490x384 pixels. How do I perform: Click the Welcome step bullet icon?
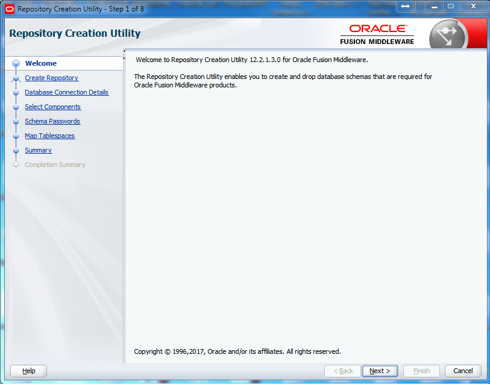pyautogui.click(x=16, y=63)
